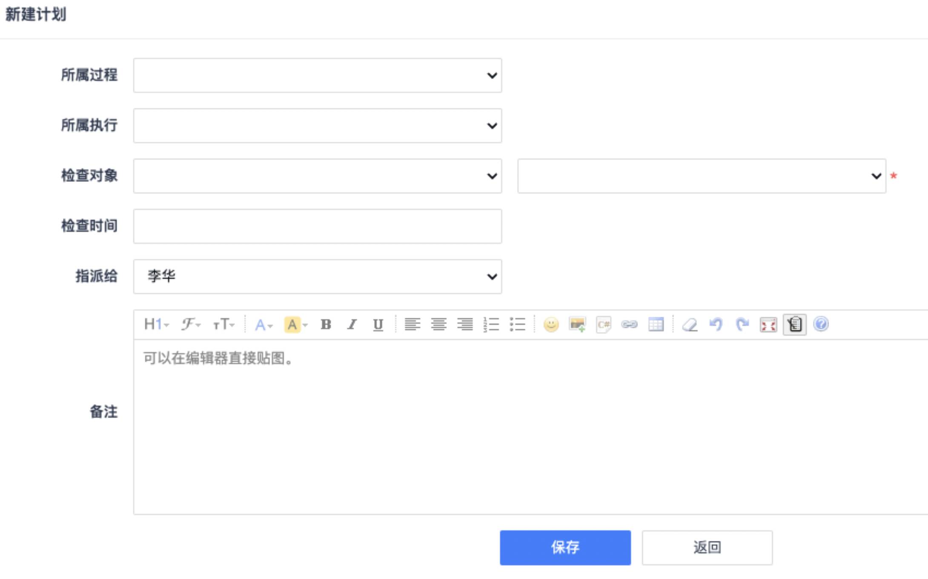Screen dimensions: 928x579
Task: Insert an emoticon in editor
Action: click(x=551, y=325)
